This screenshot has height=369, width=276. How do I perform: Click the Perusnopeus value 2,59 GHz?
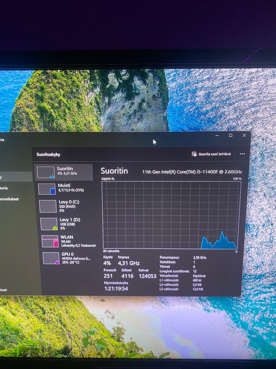(x=200, y=257)
